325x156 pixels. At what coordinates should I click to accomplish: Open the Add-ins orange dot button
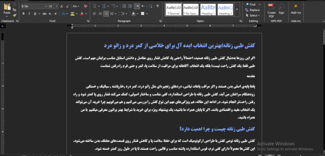[x=296, y=9]
